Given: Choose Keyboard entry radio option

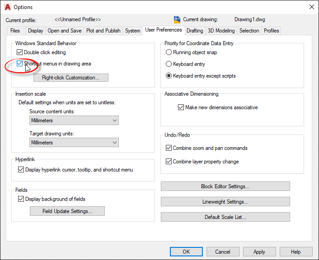Looking at the screenshot, I should (169, 65).
